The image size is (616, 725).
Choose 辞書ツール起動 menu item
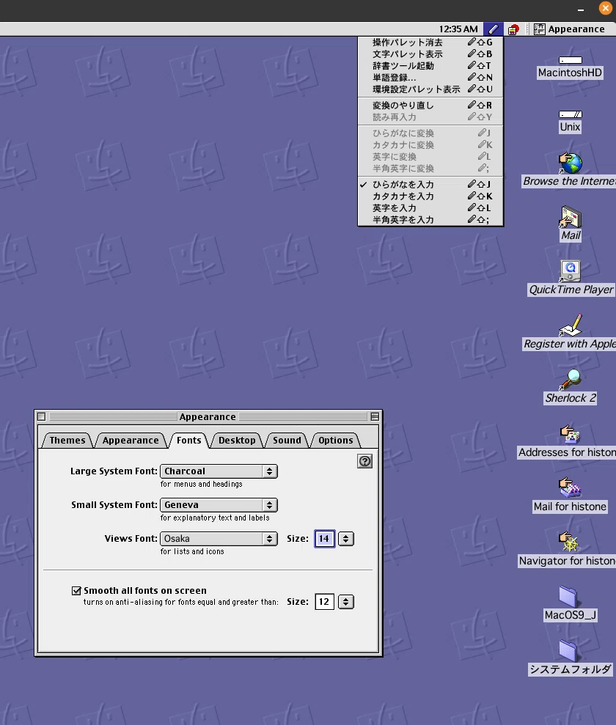click(x=430, y=66)
